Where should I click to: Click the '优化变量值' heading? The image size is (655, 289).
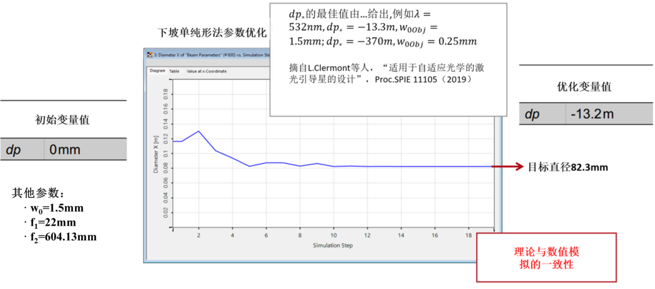(x=584, y=87)
